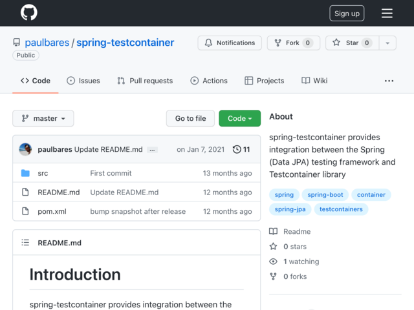Click the Notifications bell button
The image size is (414, 310).
pos(230,43)
